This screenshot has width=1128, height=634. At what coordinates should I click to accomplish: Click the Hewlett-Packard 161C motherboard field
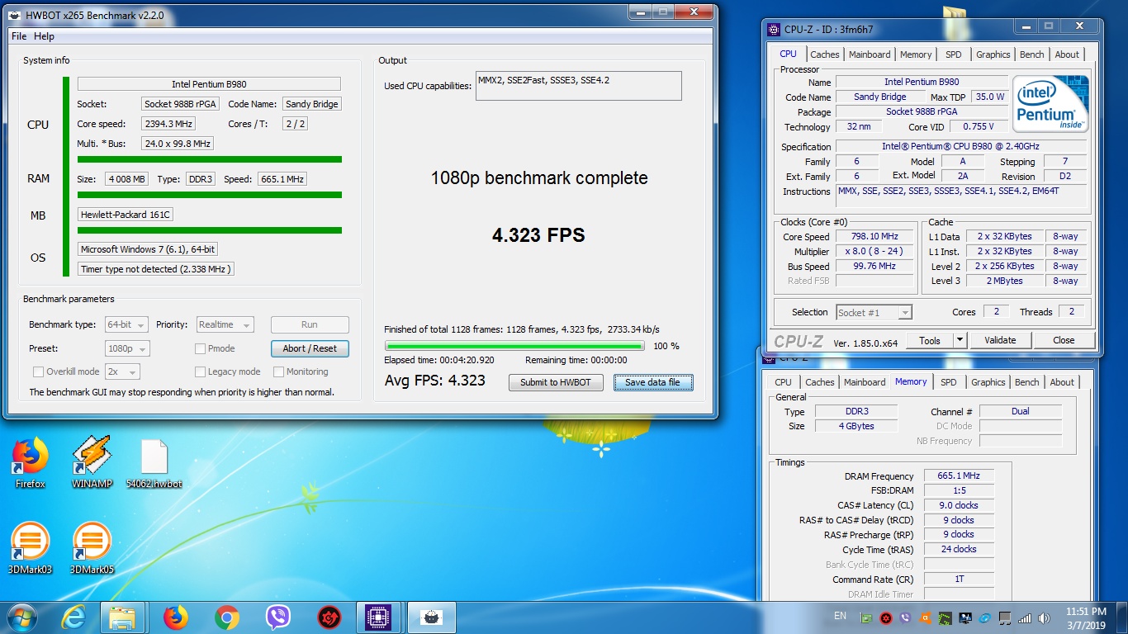(126, 215)
